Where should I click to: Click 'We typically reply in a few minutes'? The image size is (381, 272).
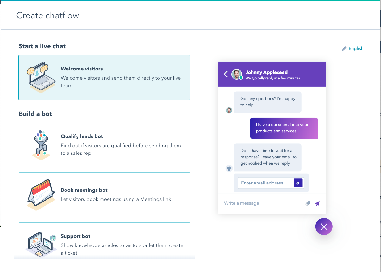(272, 78)
